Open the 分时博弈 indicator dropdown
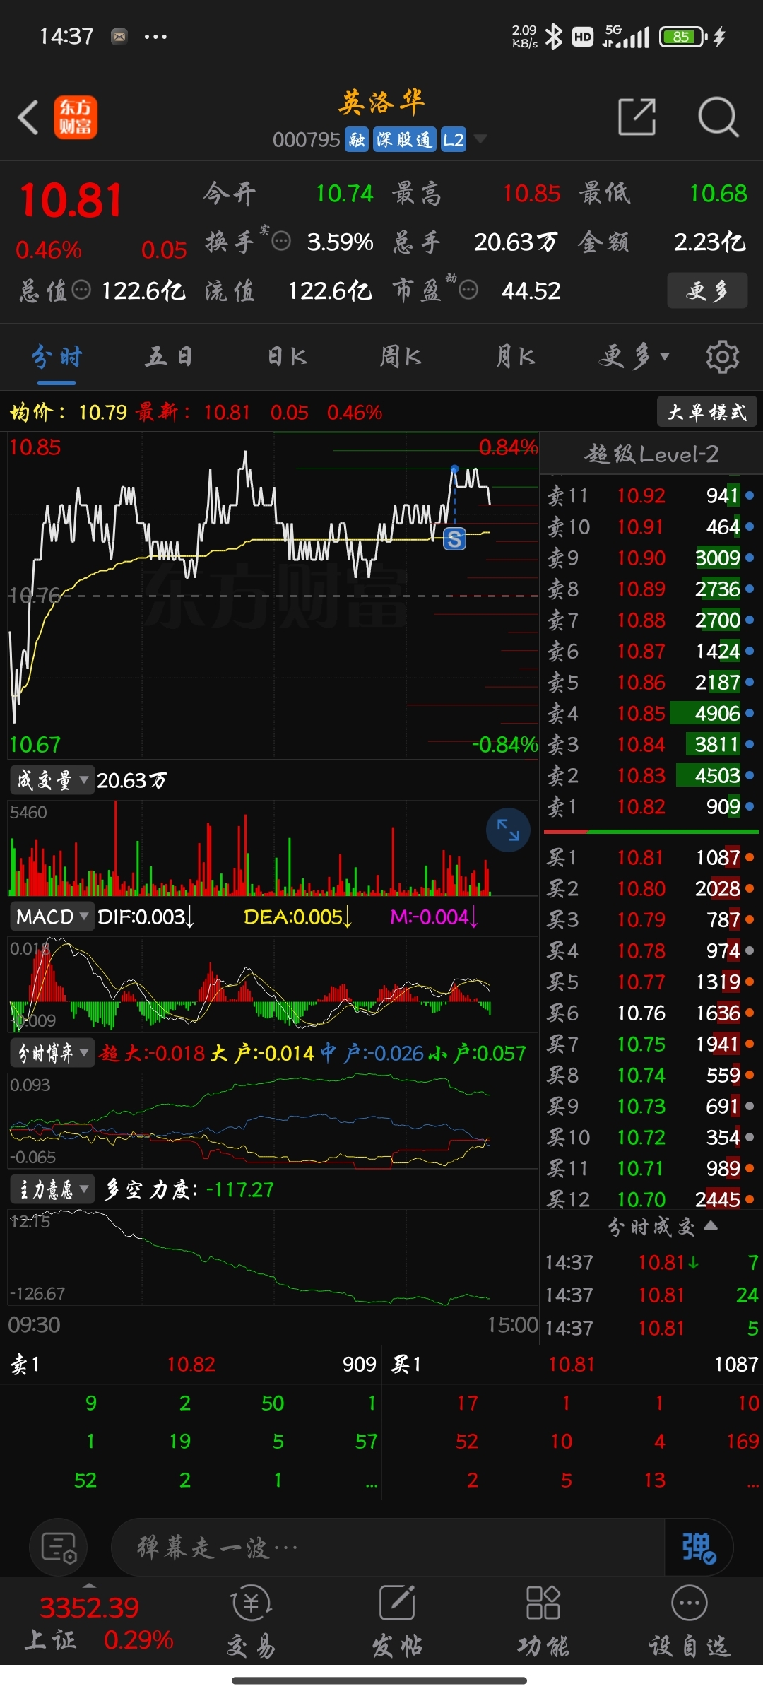763x1696 pixels. [x=52, y=1053]
